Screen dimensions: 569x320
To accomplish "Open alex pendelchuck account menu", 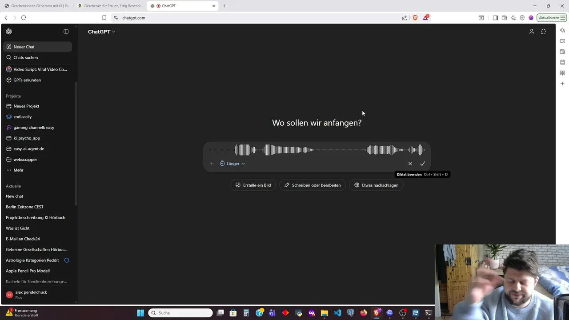I will (x=37, y=295).
